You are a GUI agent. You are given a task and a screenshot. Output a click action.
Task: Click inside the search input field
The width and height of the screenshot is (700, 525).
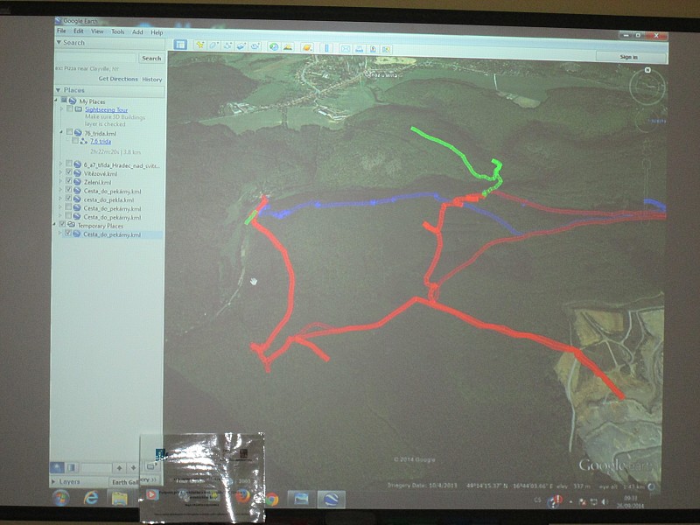click(x=95, y=58)
